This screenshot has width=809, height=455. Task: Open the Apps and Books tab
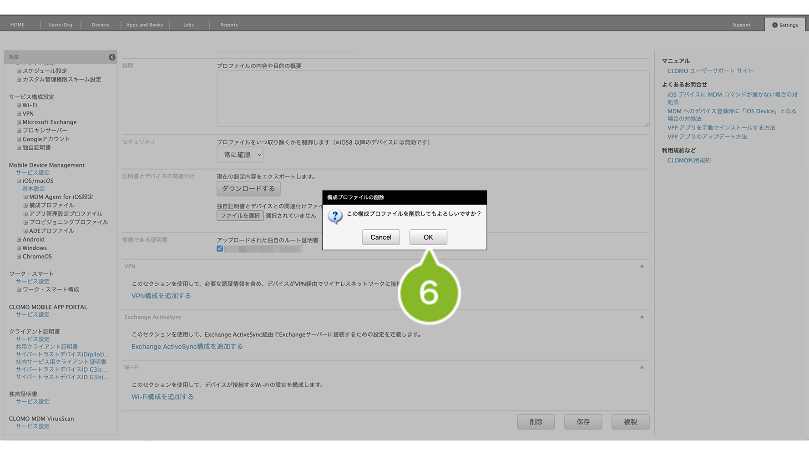pyautogui.click(x=144, y=25)
